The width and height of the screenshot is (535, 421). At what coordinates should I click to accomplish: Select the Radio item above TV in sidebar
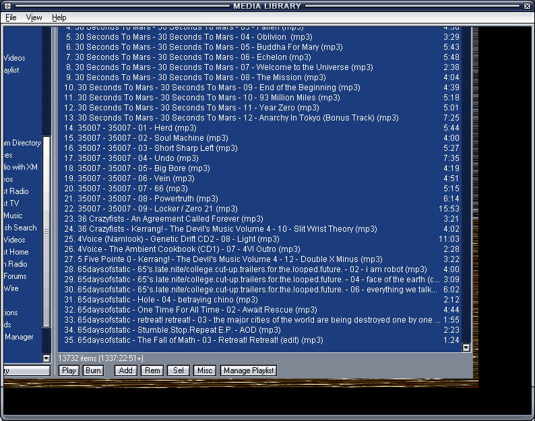16,191
